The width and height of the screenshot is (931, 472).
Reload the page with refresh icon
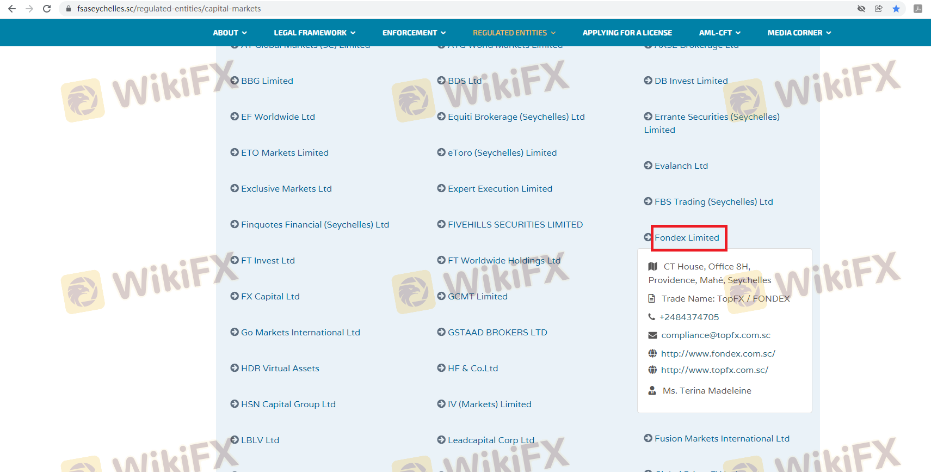pos(47,9)
